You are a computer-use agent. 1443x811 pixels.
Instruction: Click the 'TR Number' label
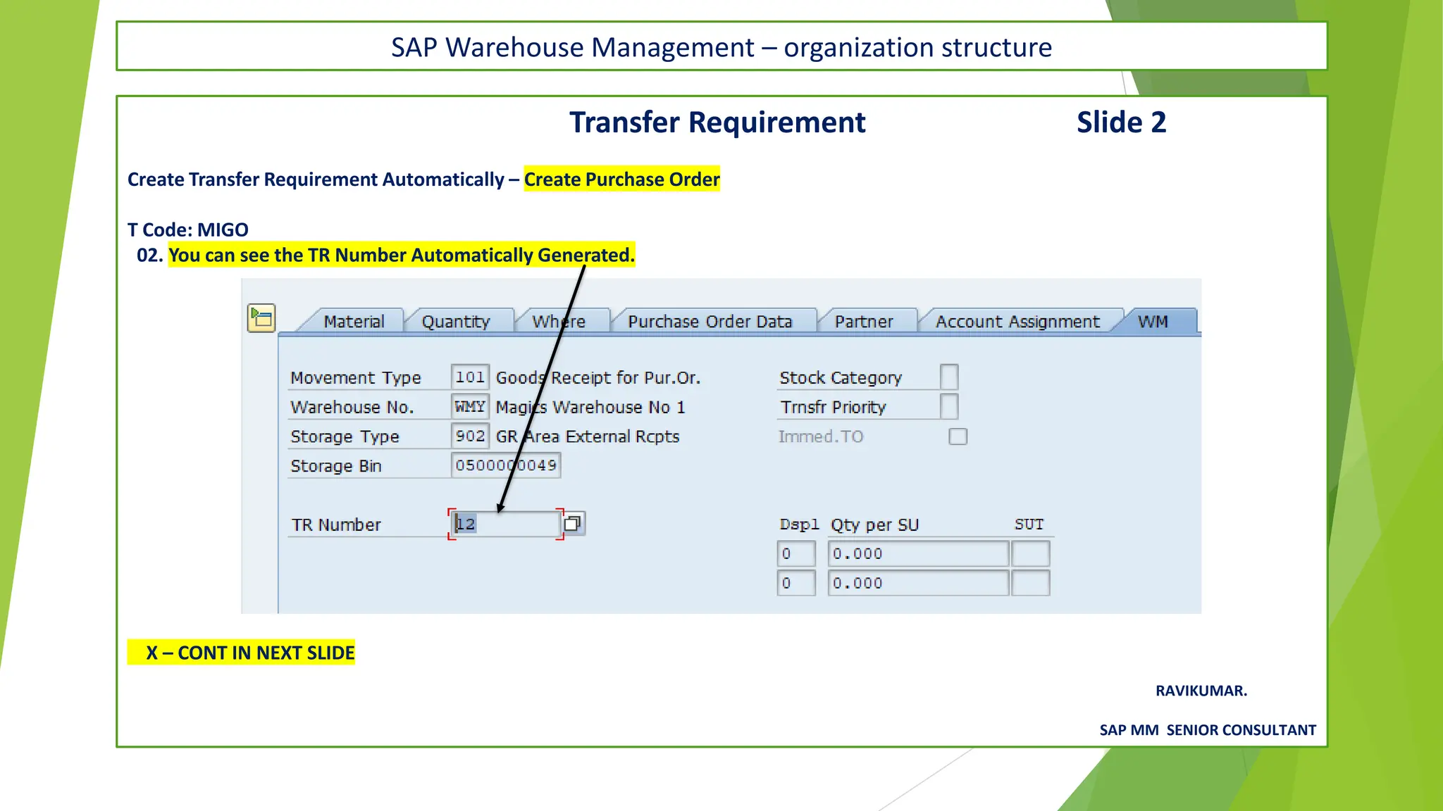[x=336, y=524]
